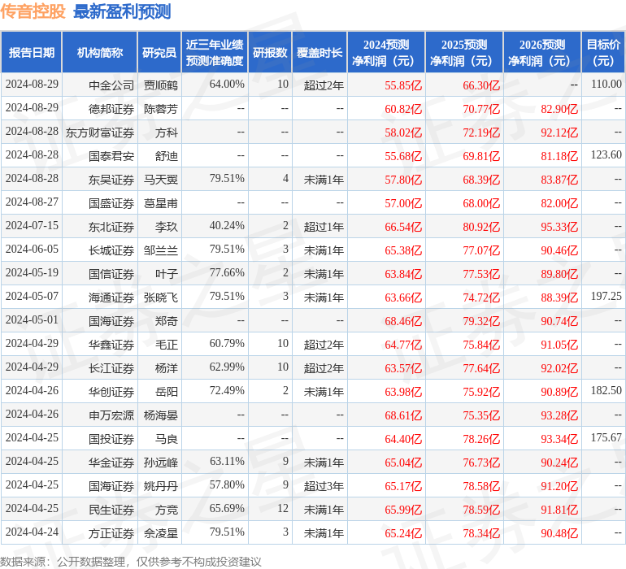This screenshot has width=626, height=569.
Task: Click target price 110.00
Action: pyautogui.click(x=606, y=85)
